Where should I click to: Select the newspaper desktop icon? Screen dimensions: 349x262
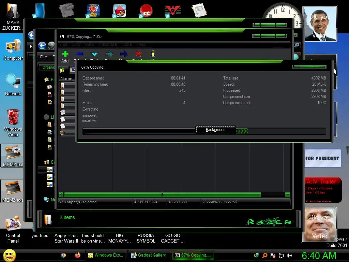click(x=66, y=10)
